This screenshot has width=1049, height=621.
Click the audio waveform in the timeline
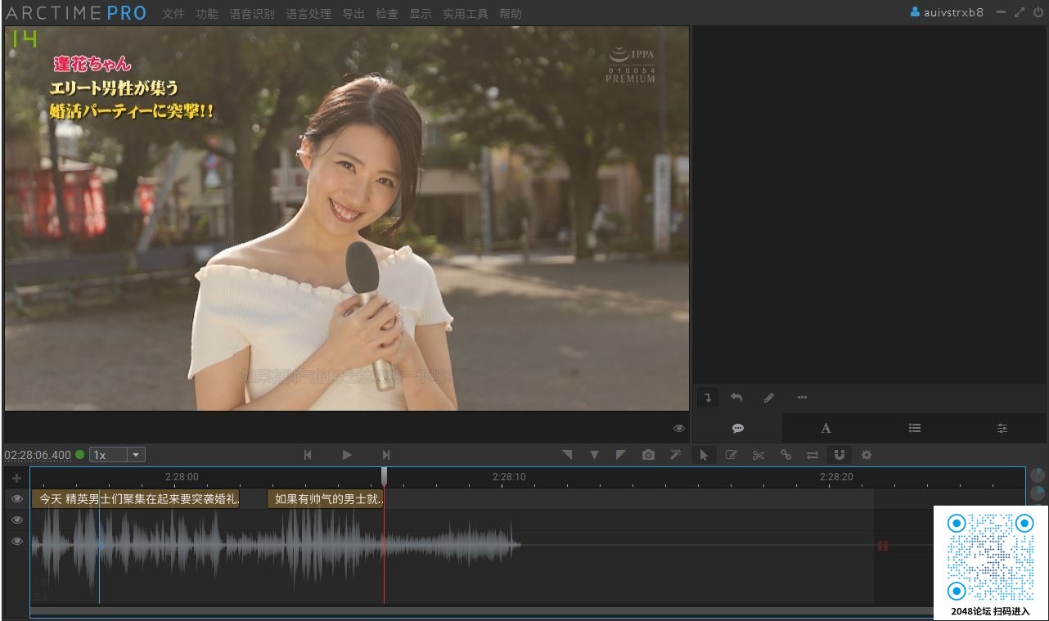tap(276, 545)
